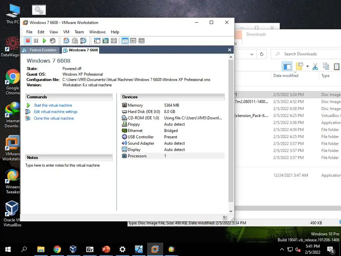Show hidden tray icons chevron
Viewport: 341px width, 256px height.
coord(282,249)
